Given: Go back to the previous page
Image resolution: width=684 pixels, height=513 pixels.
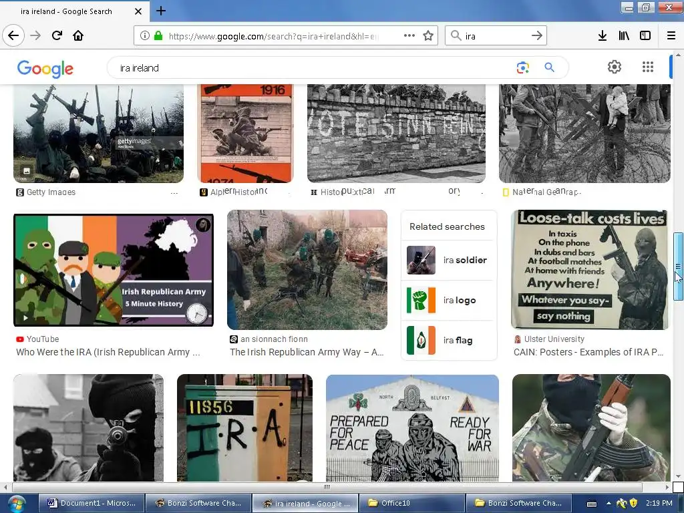Looking at the screenshot, I should coord(13,35).
